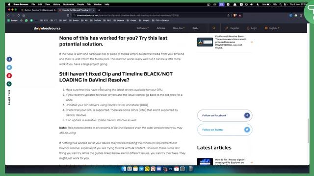The image size is (314, 176).
Task: Open Telegram from the dock
Action: [141, 169]
